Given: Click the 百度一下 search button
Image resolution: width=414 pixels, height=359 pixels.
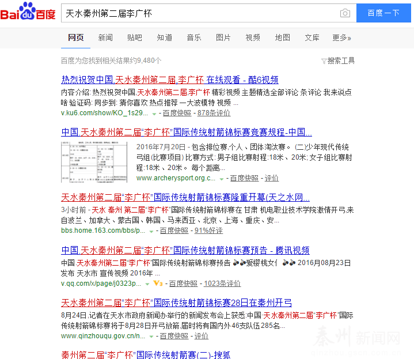Looking at the screenshot, I should tap(383, 13).
